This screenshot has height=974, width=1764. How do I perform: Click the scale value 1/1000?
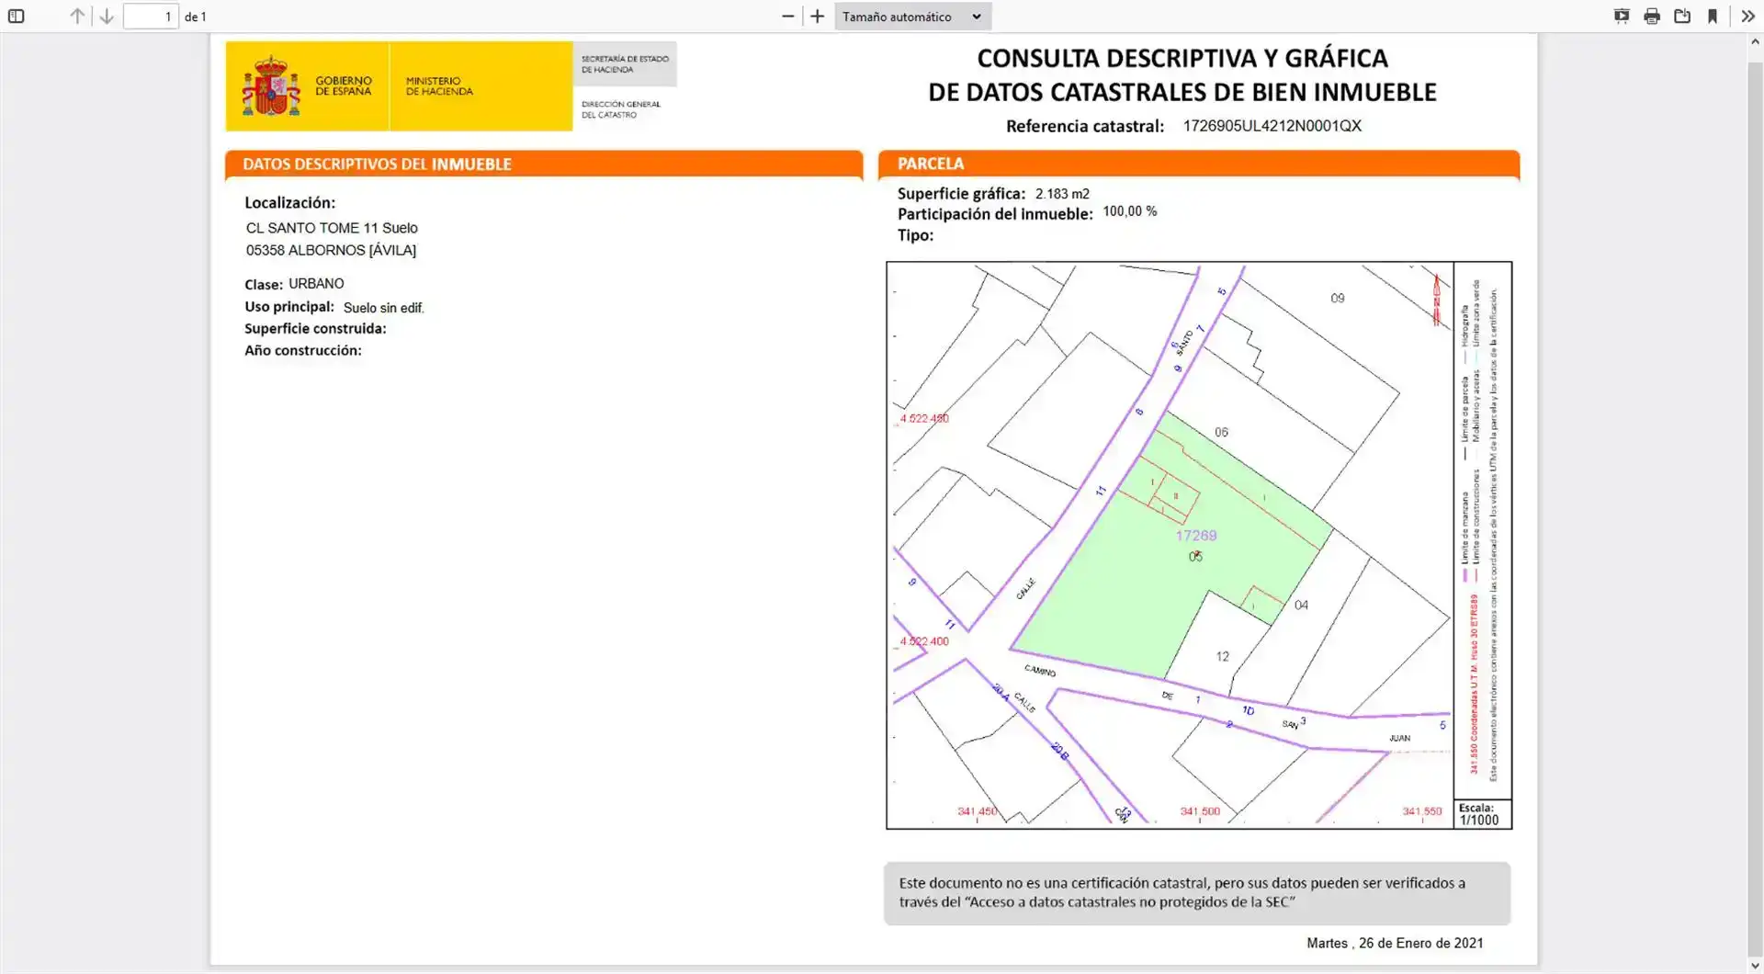pyautogui.click(x=1478, y=821)
